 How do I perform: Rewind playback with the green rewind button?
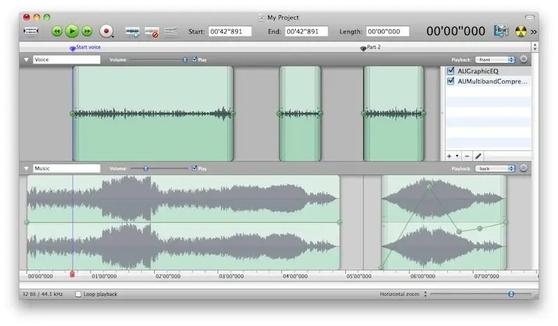57,31
